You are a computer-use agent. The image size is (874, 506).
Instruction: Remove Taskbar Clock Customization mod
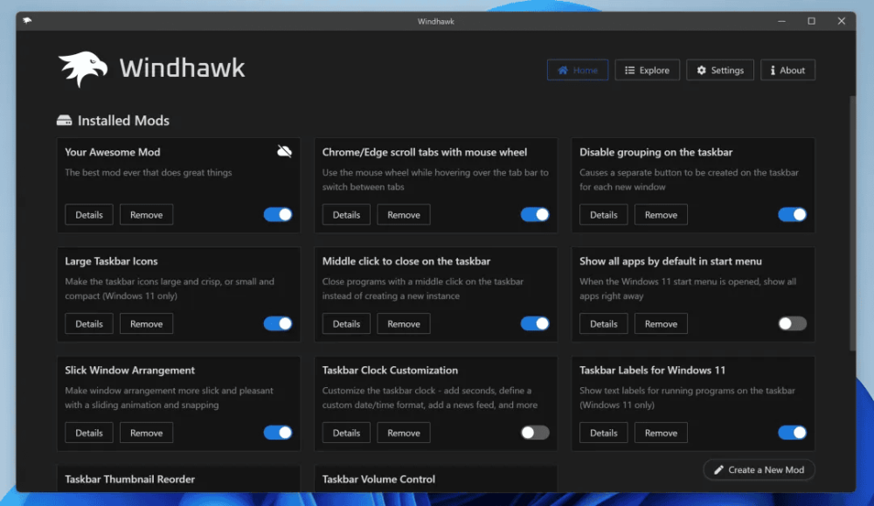404,433
